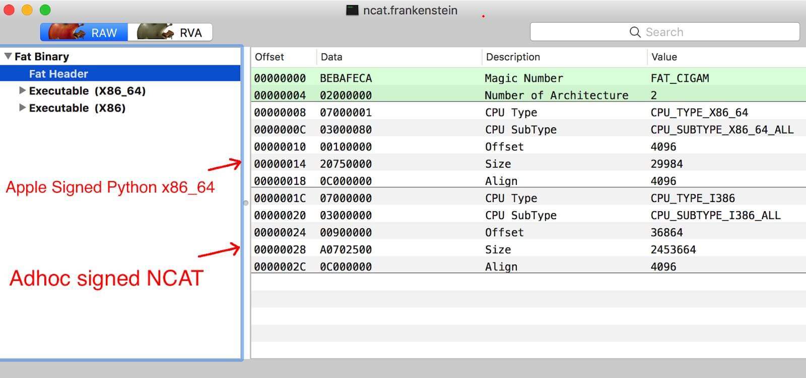Expand the Executable (X86) node
Screen dimensions: 806x378
[x=22, y=108]
